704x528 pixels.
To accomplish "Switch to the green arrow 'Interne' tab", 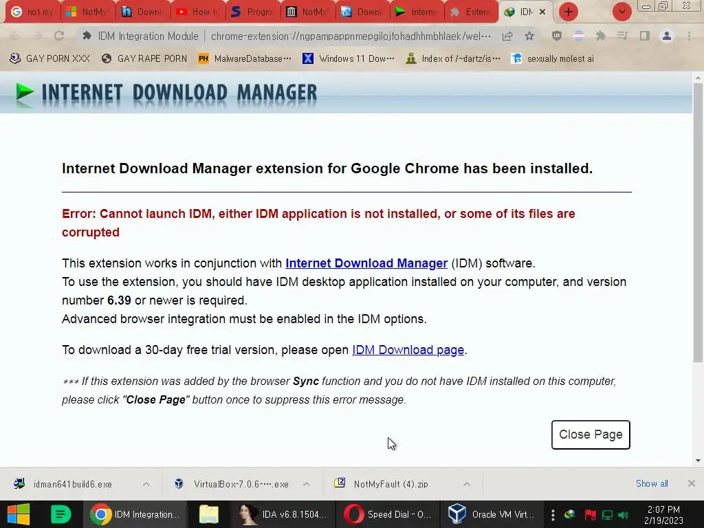I will pyautogui.click(x=417, y=12).
